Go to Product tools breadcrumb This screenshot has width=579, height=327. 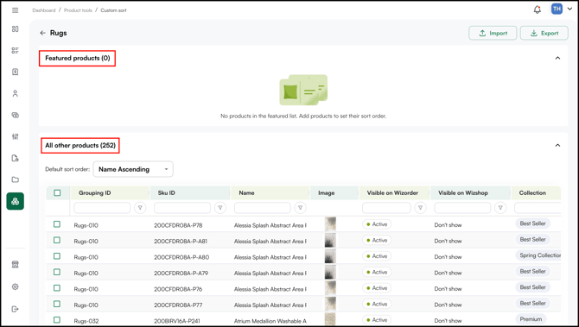click(x=78, y=10)
